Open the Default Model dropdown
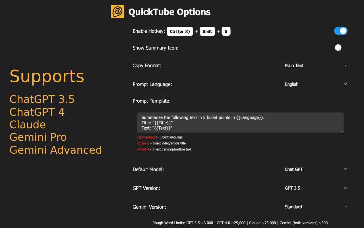The image size is (364, 228). [x=315, y=169]
